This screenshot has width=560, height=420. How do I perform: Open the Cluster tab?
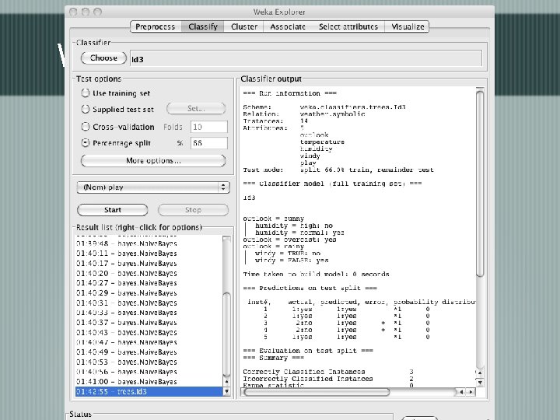(244, 26)
